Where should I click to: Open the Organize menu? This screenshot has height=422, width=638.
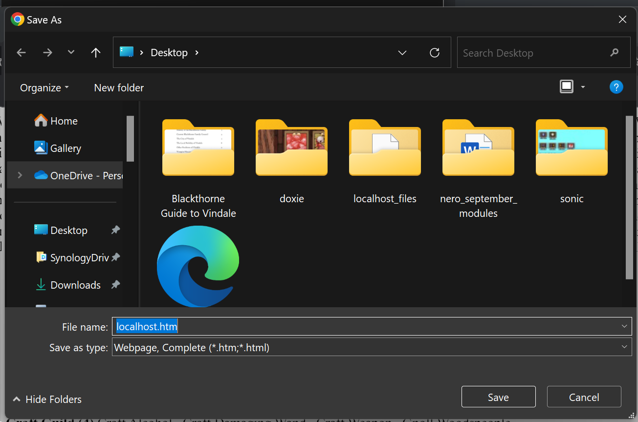[x=44, y=88]
